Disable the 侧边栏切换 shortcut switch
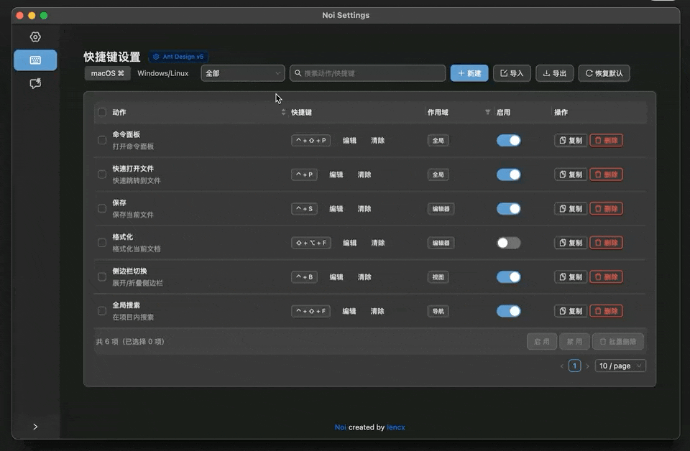 (x=509, y=277)
